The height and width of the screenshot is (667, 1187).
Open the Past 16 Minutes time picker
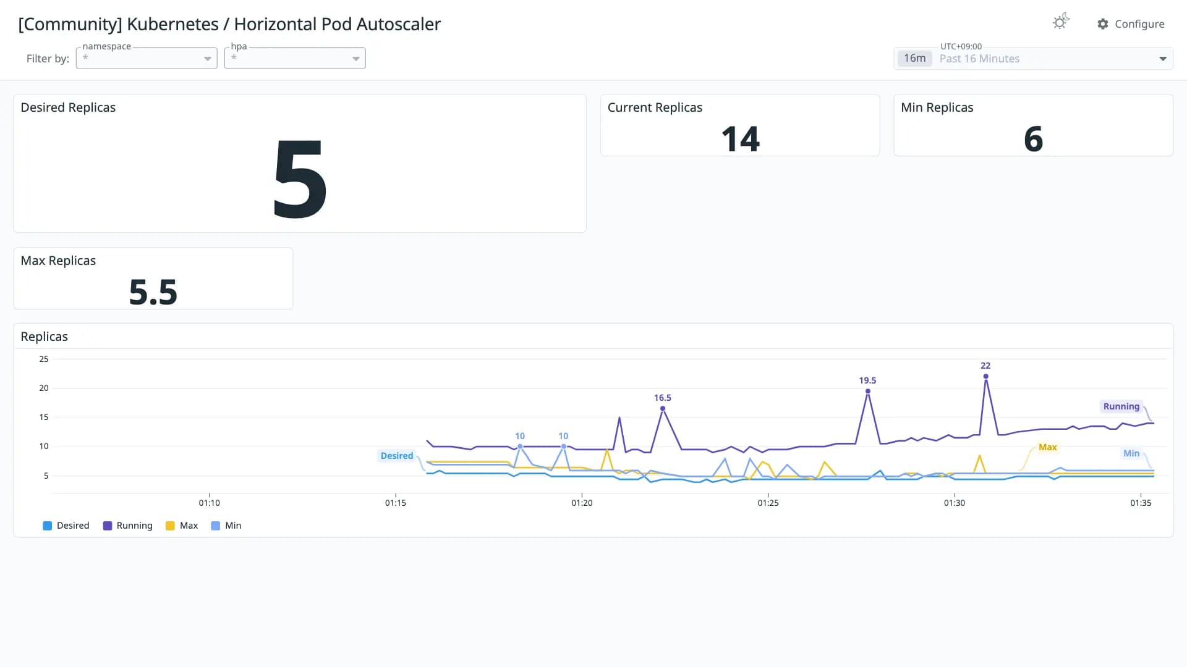tap(1034, 59)
